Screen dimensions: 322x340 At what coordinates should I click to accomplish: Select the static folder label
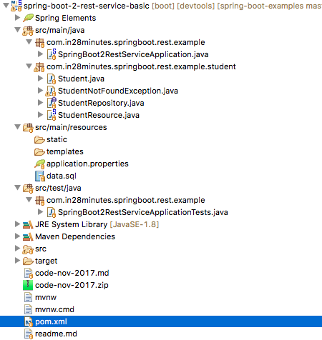click(x=57, y=139)
